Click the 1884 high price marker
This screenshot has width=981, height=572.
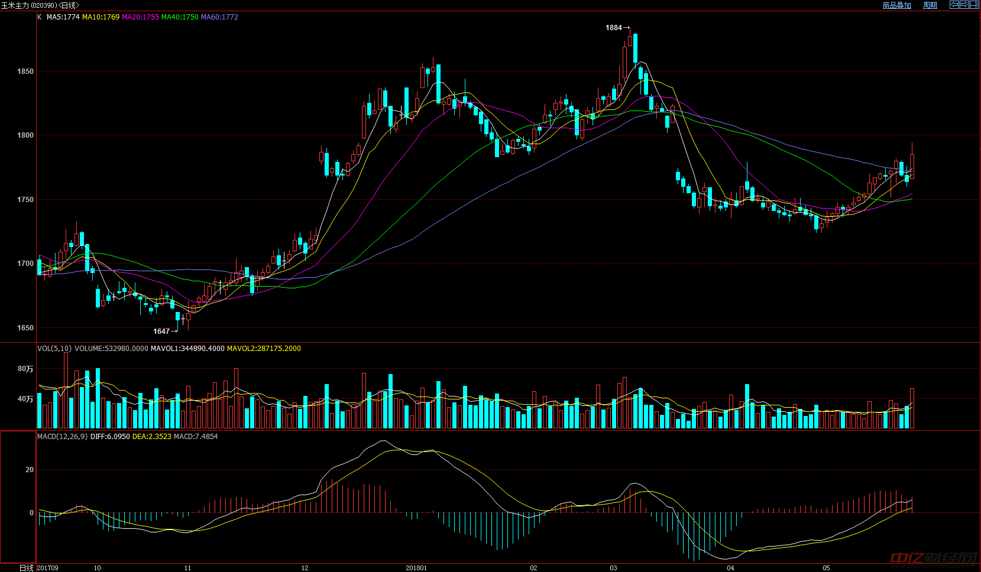click(614, 28)
